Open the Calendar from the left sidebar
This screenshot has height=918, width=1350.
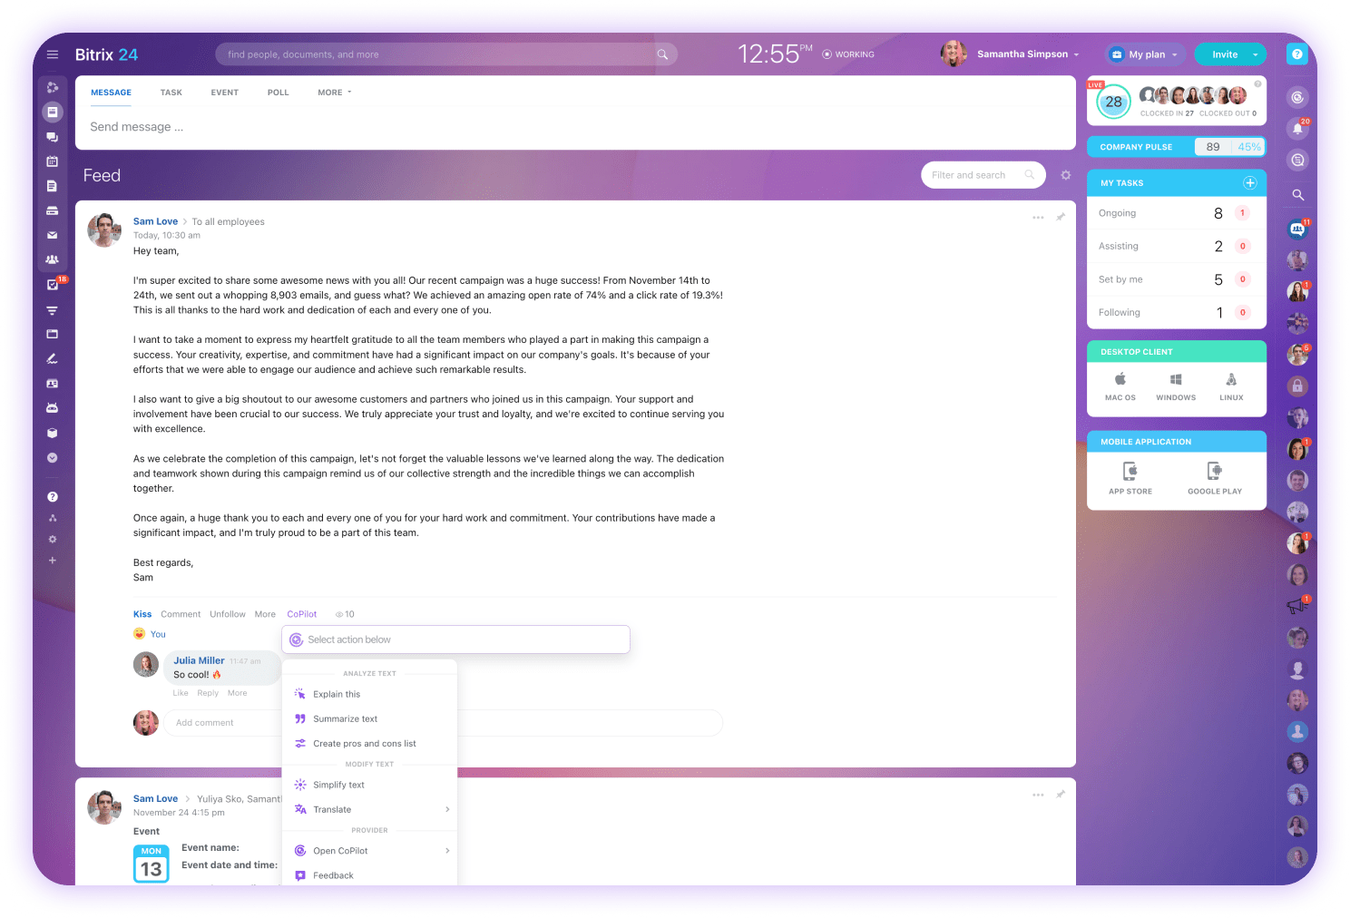(x=52, y=161)
